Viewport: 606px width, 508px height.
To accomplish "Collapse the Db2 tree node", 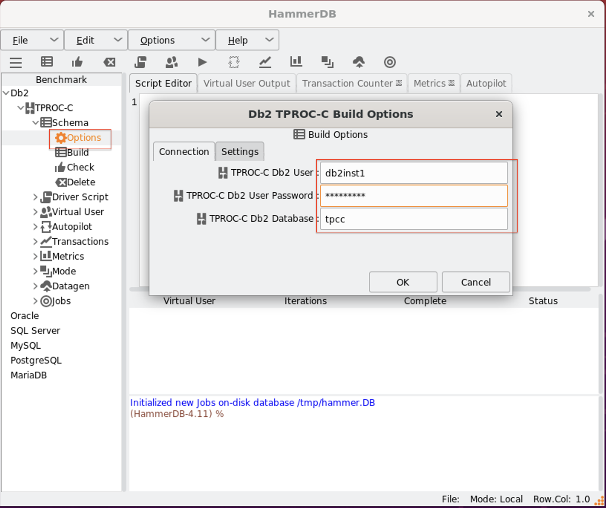I will pyautogui.click(x=6, y=93).
